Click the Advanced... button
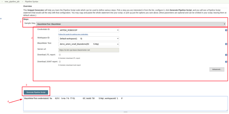229x114 pixels. [217, 69]
